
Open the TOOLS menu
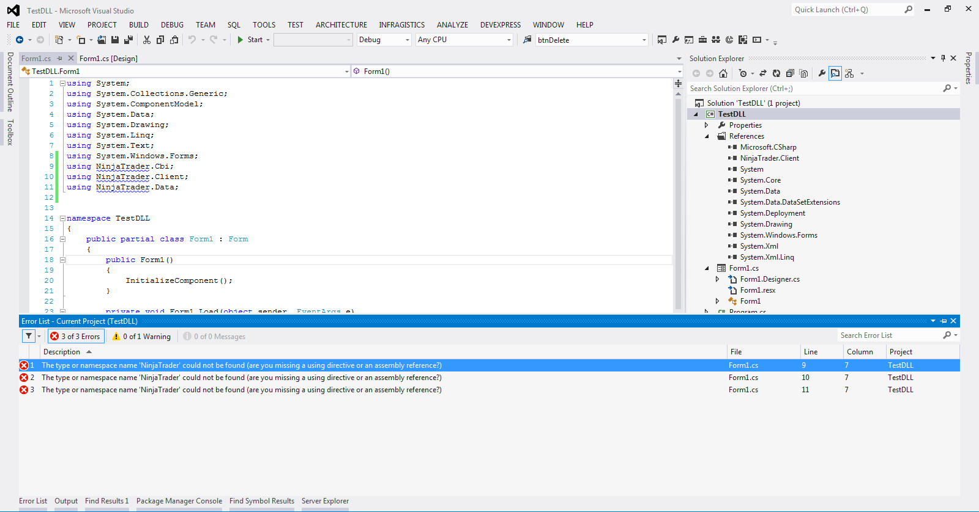(x=264, y=25)
